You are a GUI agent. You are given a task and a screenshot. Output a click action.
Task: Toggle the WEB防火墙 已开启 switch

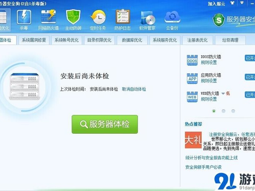[x=250, y=95]
